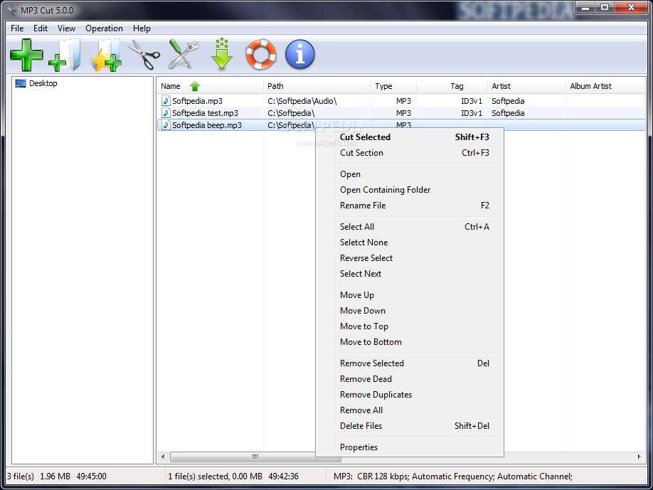Screen dimensions: 653x490
Task: Click the left arrow of horizontal scrollbar
Action: coord(163,457)
